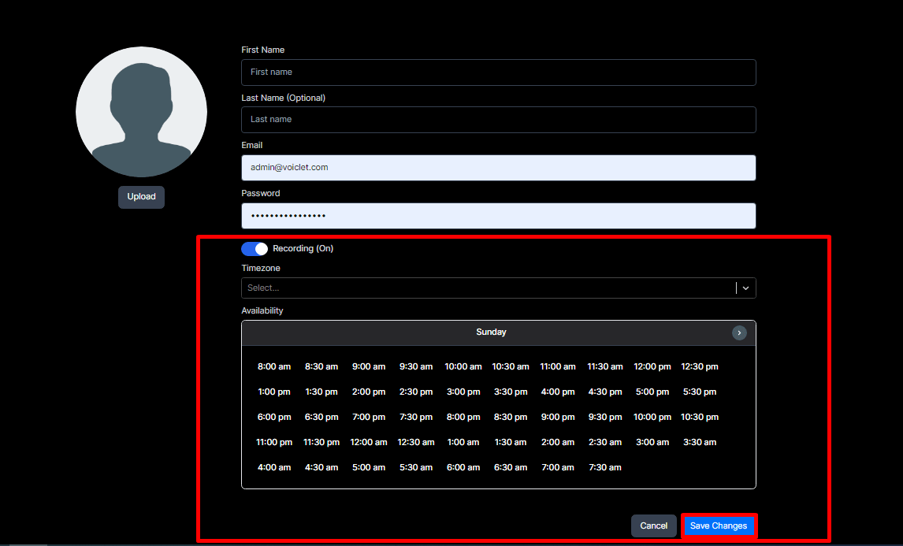The width and height of the screenshot is (903, 546).
Task: Choose the 1:00 pm time slot
Action: pos(274,392)
